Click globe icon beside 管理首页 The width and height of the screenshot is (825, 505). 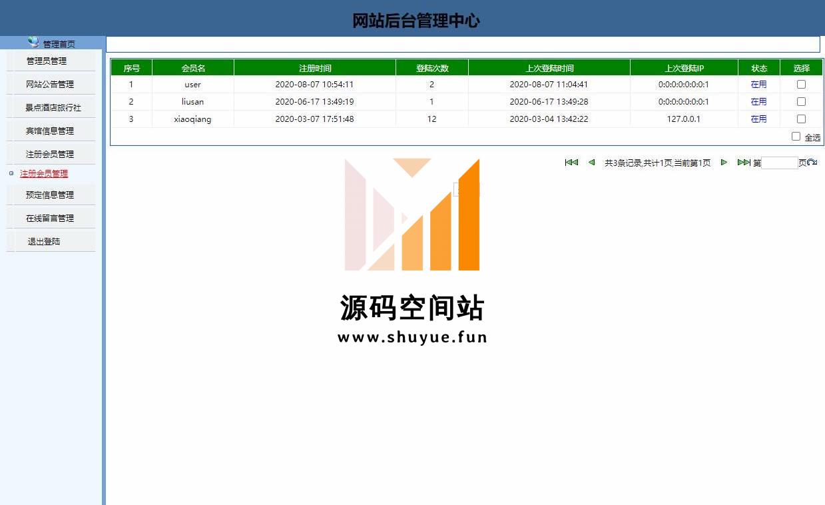33,42
